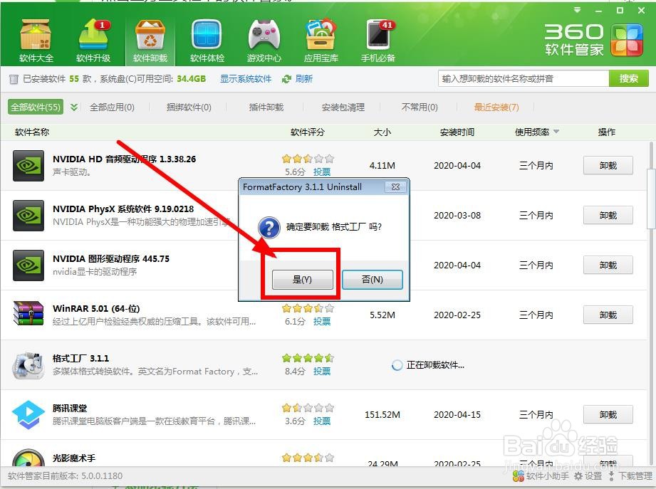The width and height of the screenshot is (656, 489).
Task: Sort by 使用频率 column dropdown arrow
Action: (556, 132)
